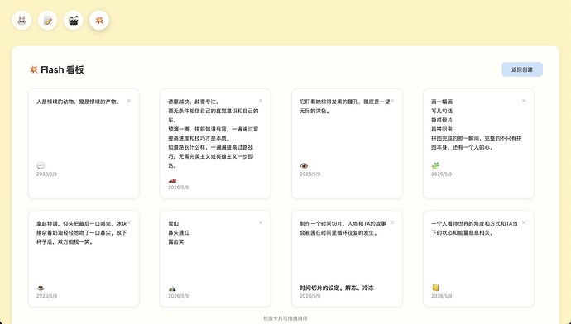The width and height of the screenshot is (571, 324).
Task: Open the clapperboard icon page
Action: (74, 20)
